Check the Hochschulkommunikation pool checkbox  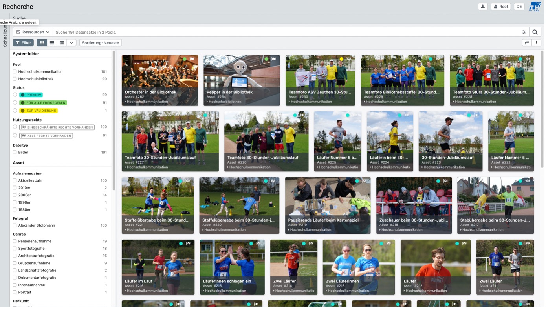tap(15, 72)
